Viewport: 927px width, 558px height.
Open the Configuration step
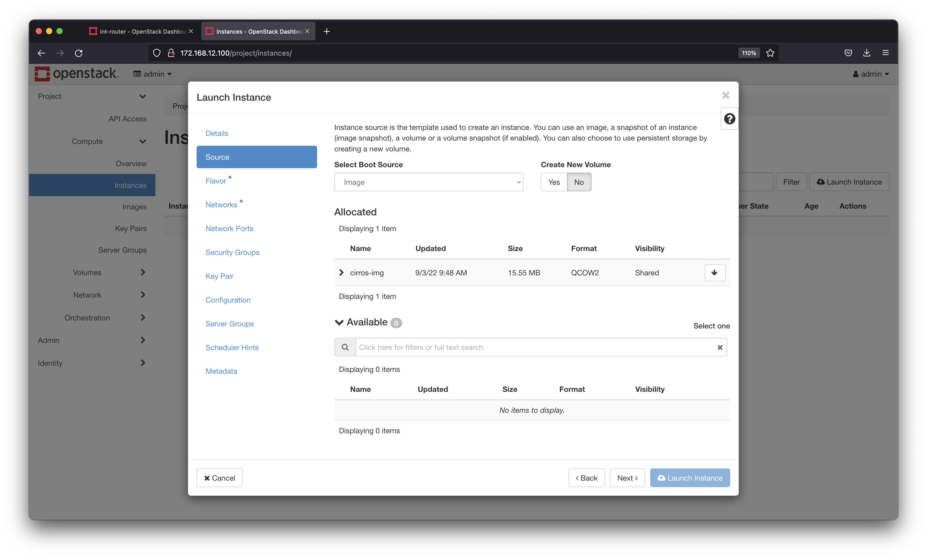click(x=228, y=300)
